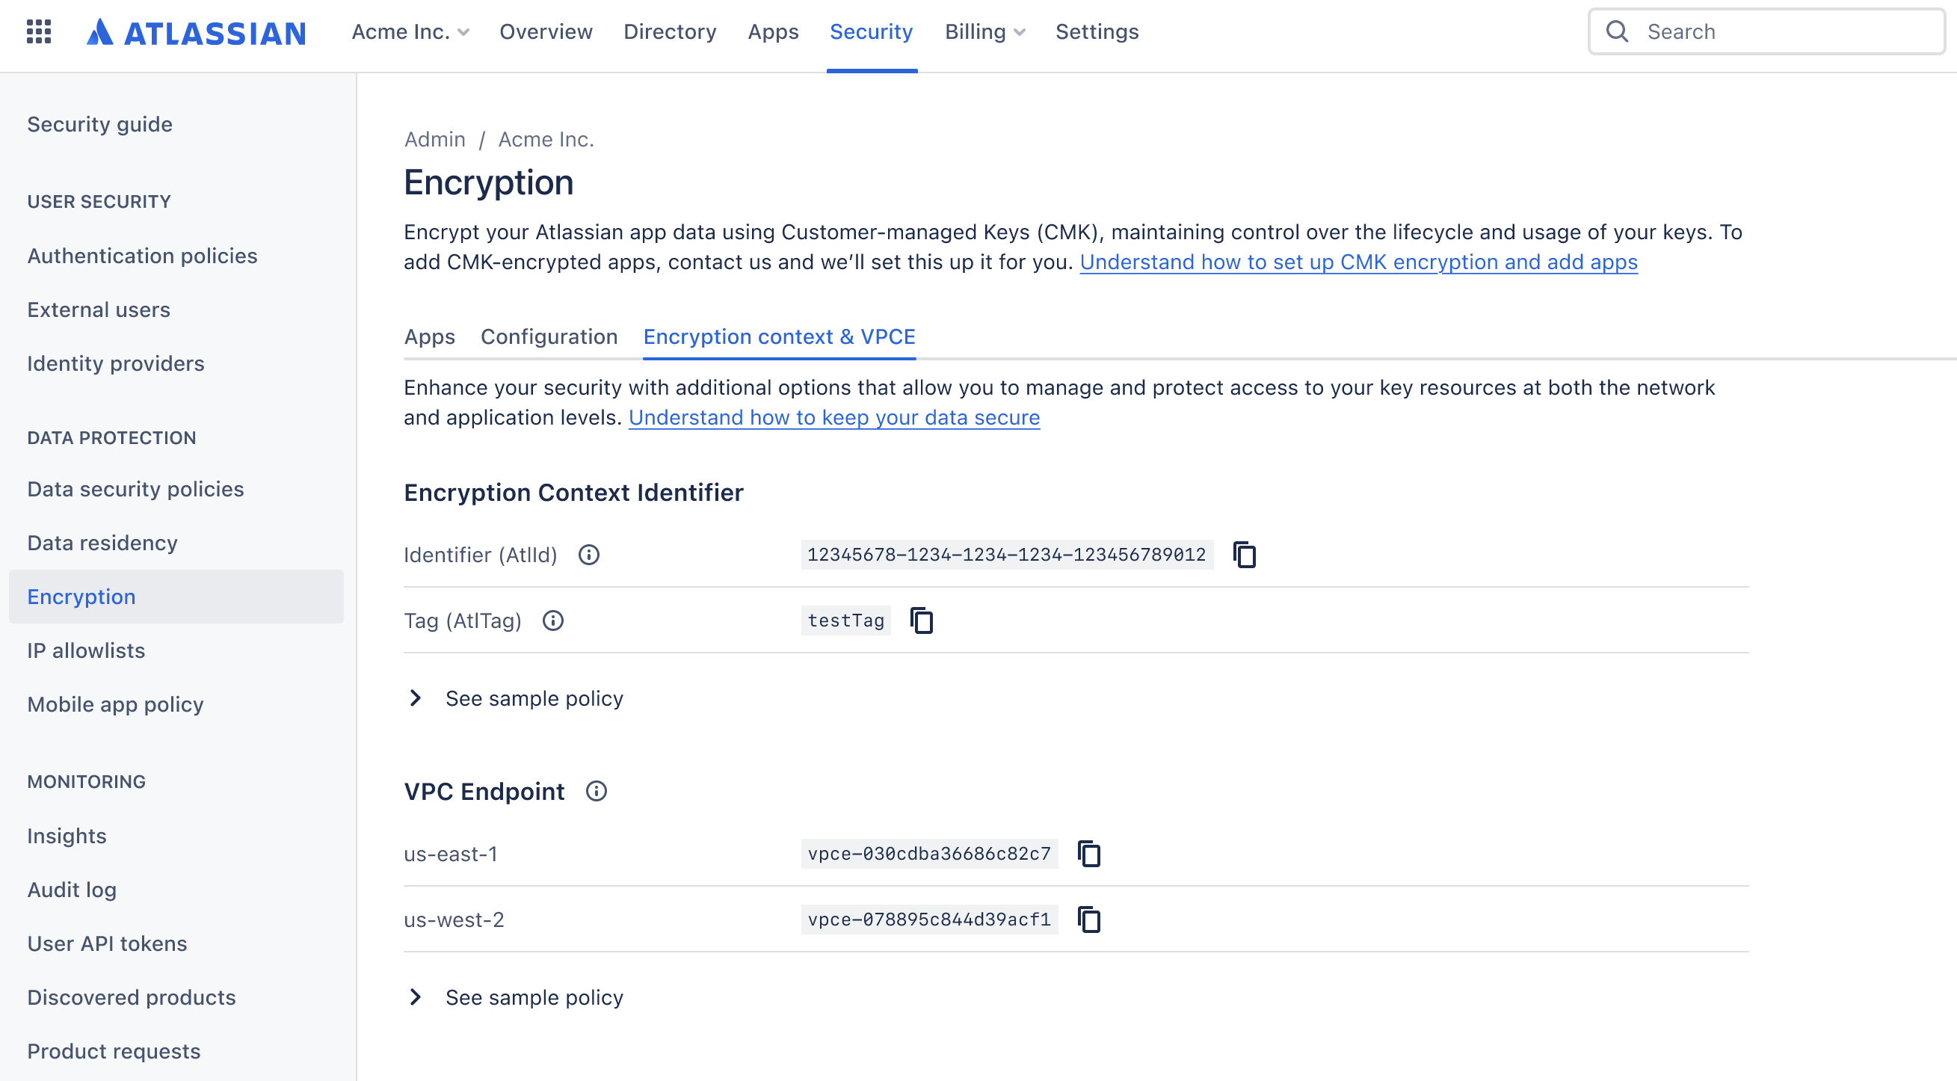Switch to the Apps tab under Encryption
This screenshot has width=1957, height=1081.
click(x=429, y=337)
